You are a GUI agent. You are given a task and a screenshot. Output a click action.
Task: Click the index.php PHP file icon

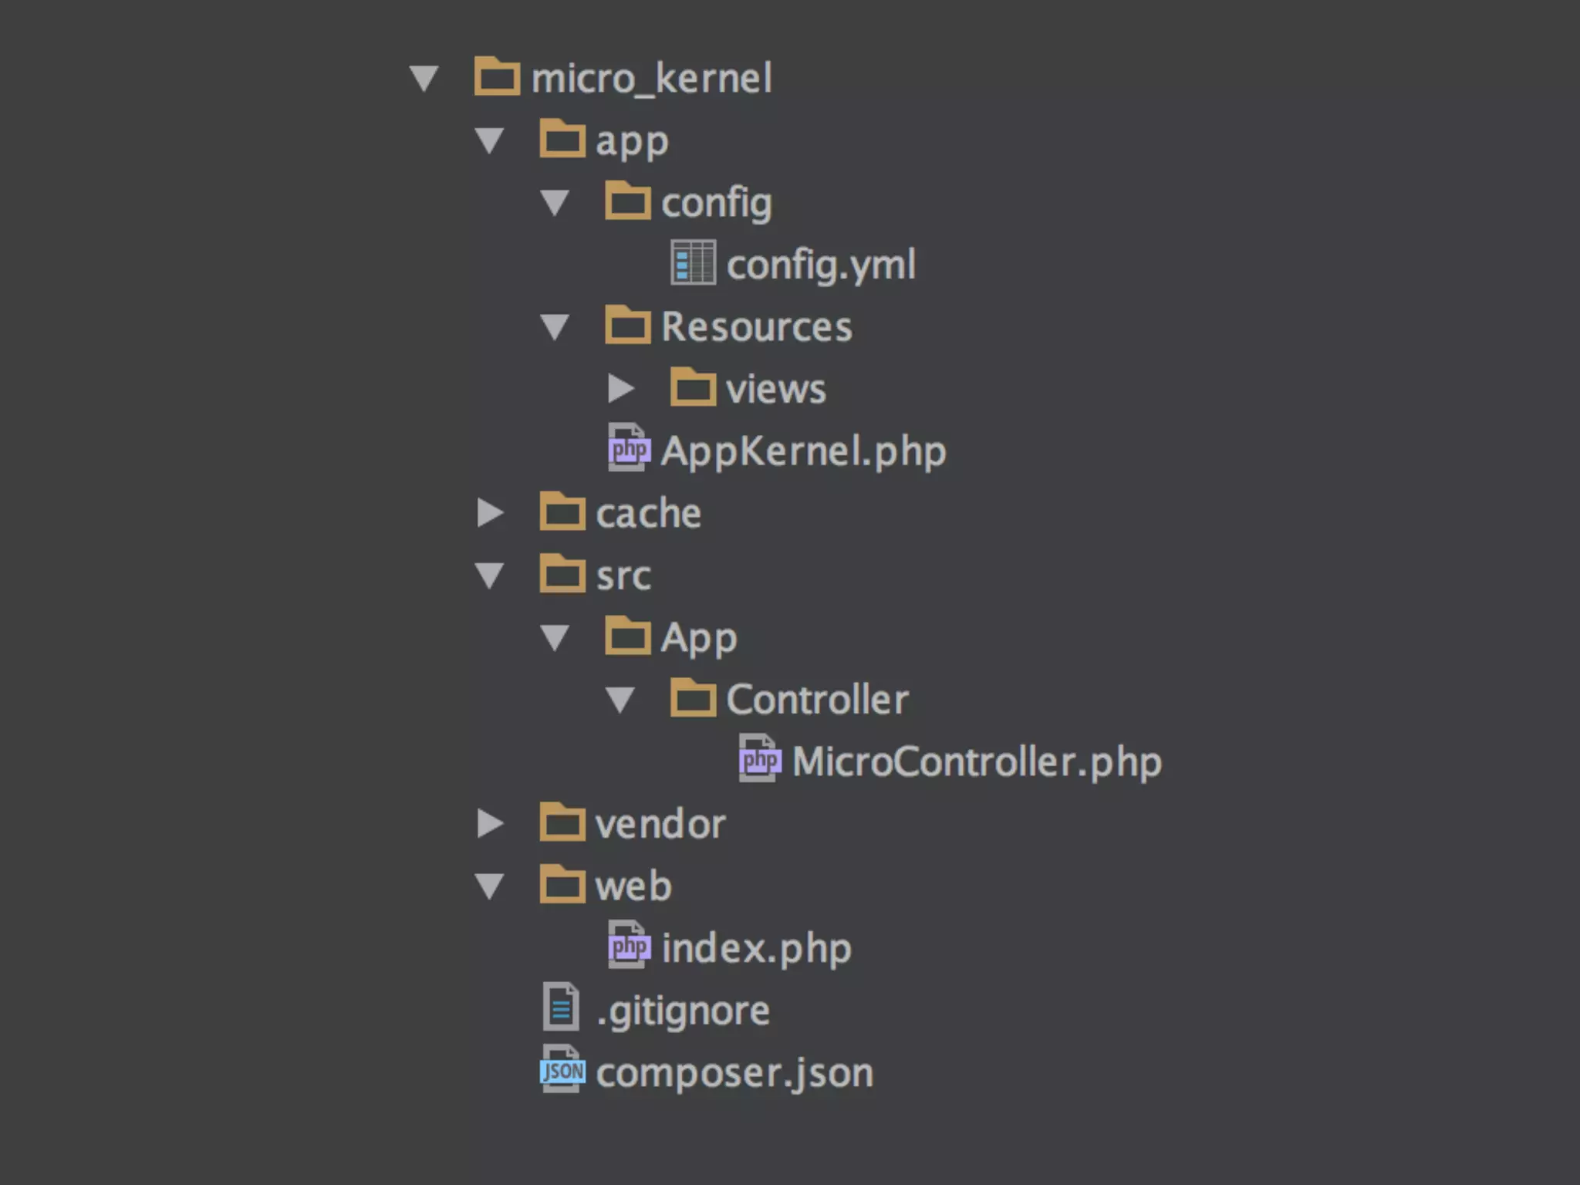click(x=629, y=944)
